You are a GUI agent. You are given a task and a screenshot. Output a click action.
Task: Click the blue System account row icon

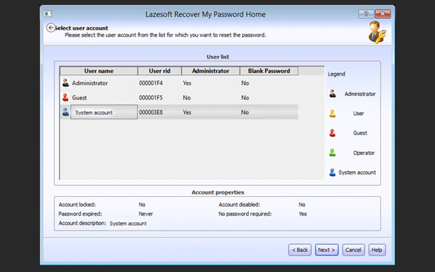tap(65, 113)
